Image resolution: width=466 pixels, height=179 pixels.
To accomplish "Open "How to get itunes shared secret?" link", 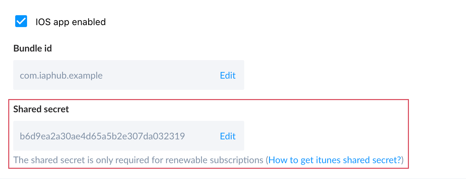I will (336, 160).
